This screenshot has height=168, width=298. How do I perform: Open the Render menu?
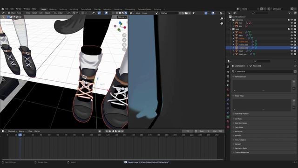(x=19, y=9)
